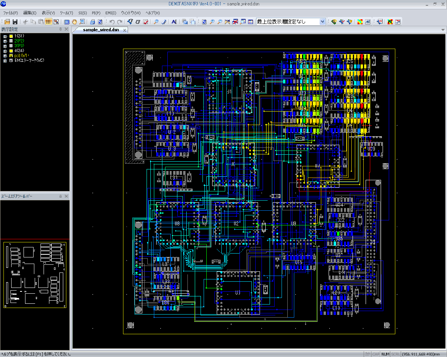Open the 編集(E) menu
This screenshot has height=357, width=447.
click(30, 13)
